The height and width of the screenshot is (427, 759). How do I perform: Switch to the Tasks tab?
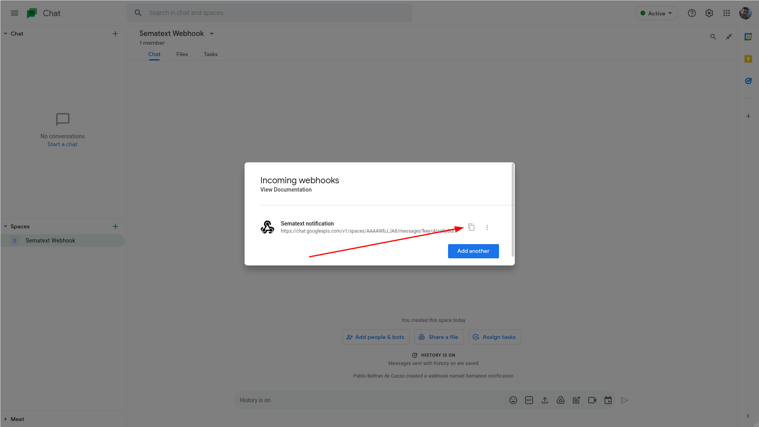(x=211, y=54)
